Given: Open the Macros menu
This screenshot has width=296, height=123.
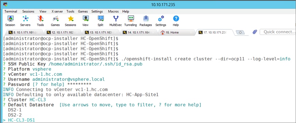Looking at the screenshot, I should pos(113,11).
